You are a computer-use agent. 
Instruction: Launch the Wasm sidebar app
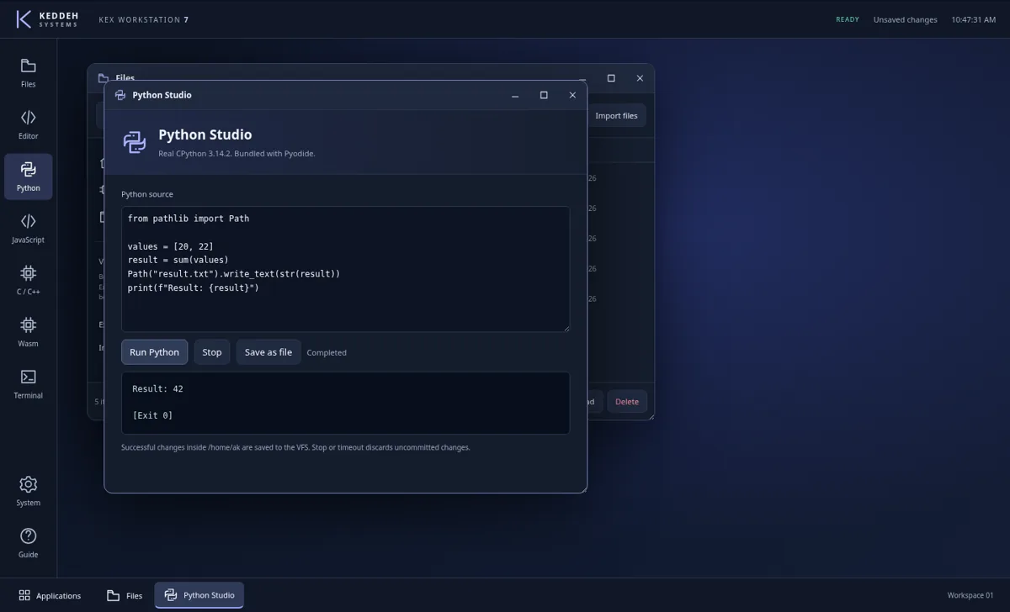tap(28, 332)
